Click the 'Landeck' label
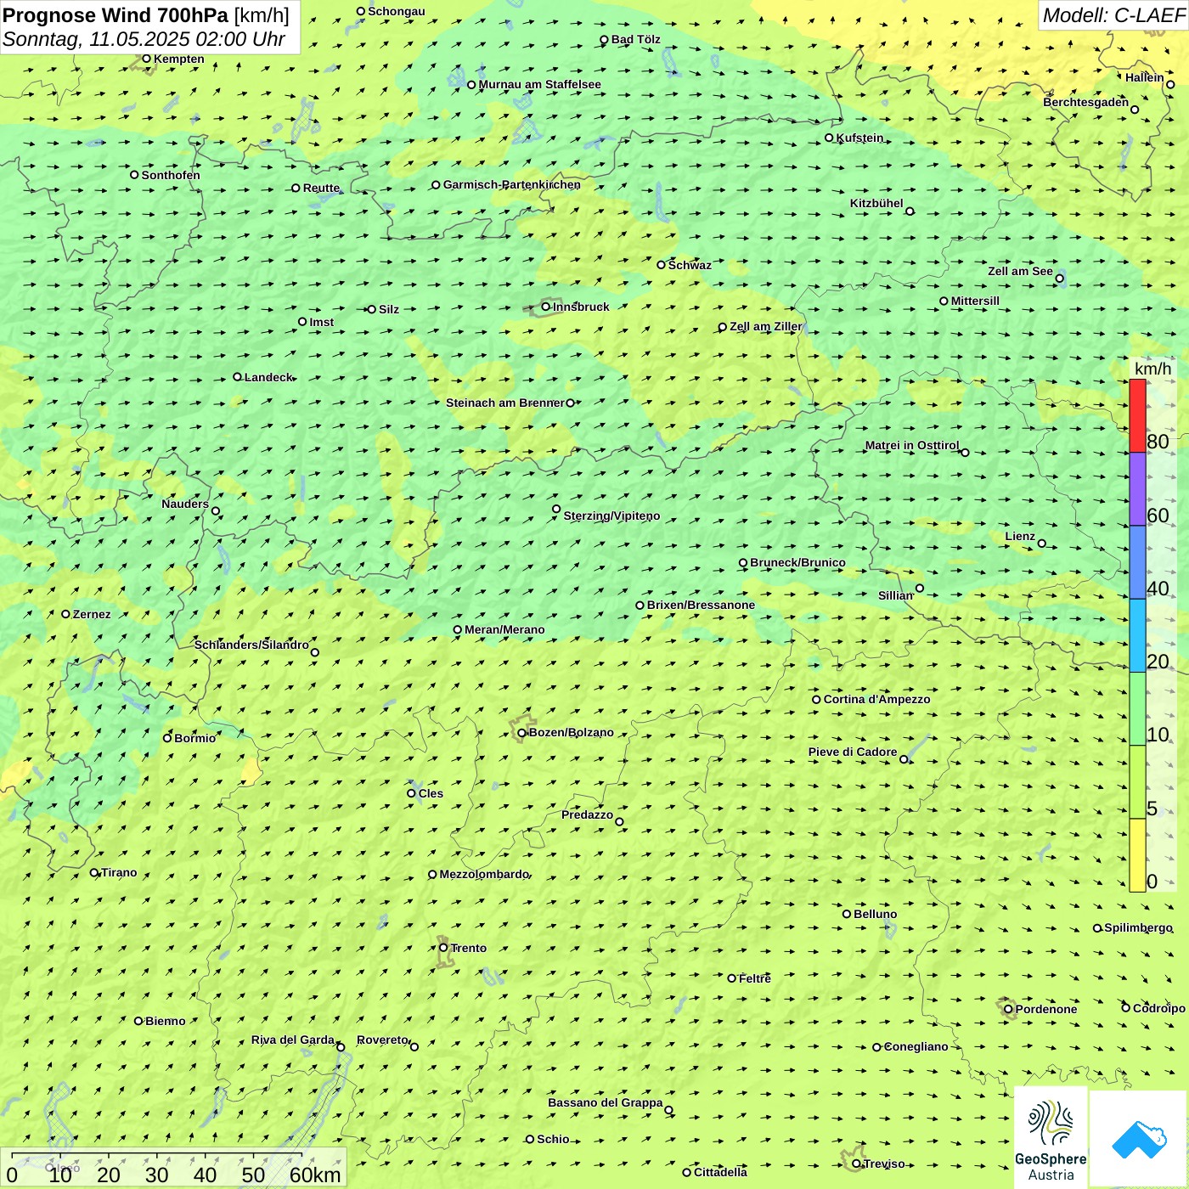 pos(268,377)
